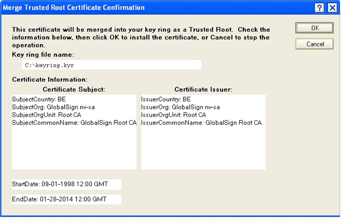Open the question mark help button
This screenshot has height=219, width=341.
pos(320,8)
